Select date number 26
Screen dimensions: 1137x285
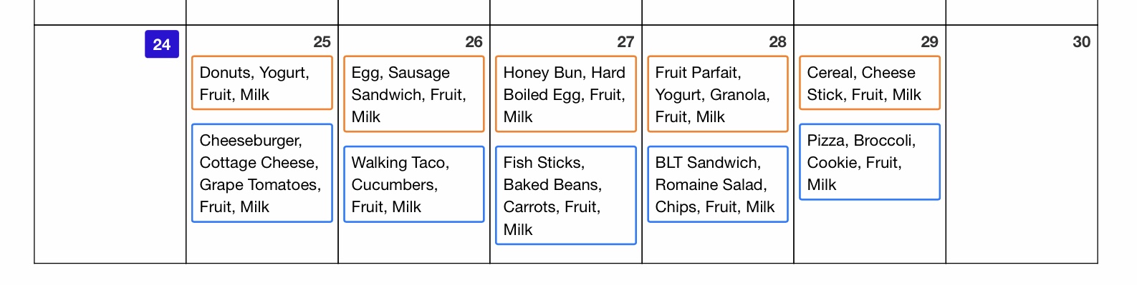coord(474,42)
